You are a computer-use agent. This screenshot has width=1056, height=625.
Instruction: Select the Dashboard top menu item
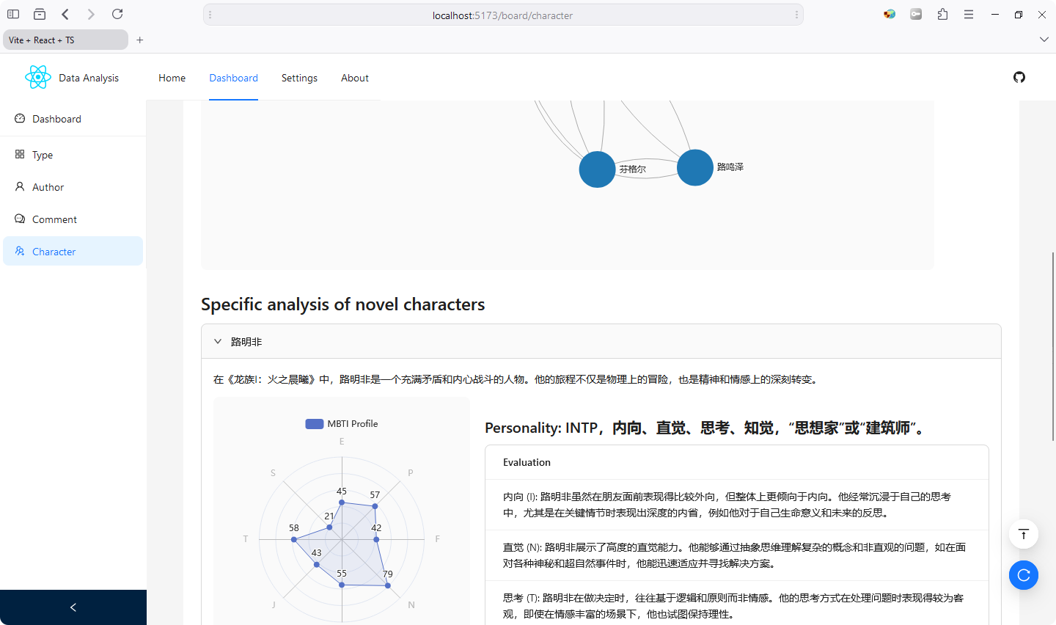(x=233, y=78)
